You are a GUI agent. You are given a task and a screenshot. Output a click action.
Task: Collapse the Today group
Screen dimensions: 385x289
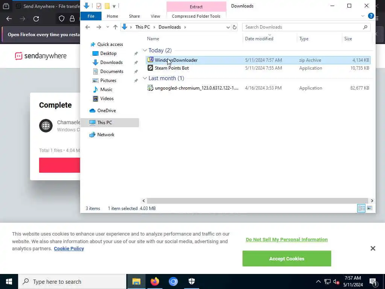[x=145, y=50]
